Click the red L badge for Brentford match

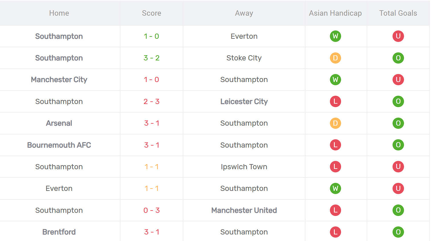tap(335, 232)
